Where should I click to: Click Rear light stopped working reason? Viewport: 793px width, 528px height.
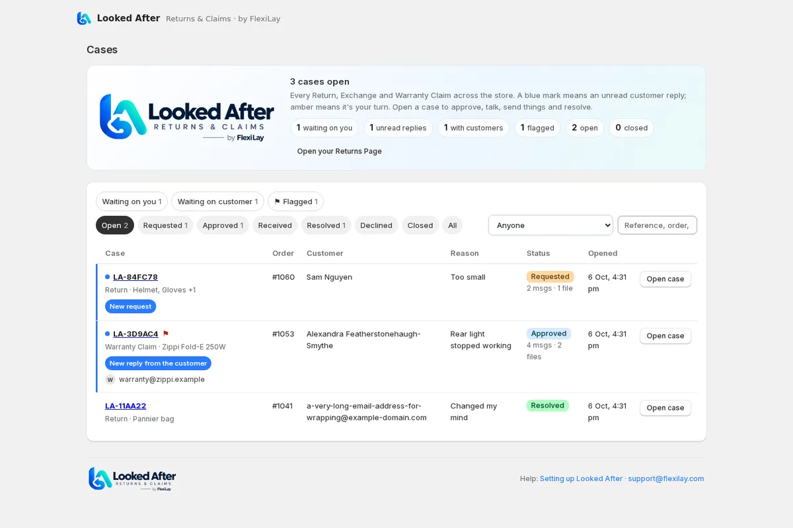481,340
